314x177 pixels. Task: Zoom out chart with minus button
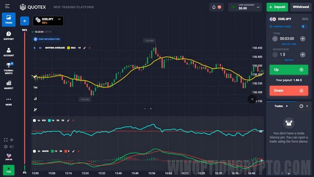[x=145, y=108]
